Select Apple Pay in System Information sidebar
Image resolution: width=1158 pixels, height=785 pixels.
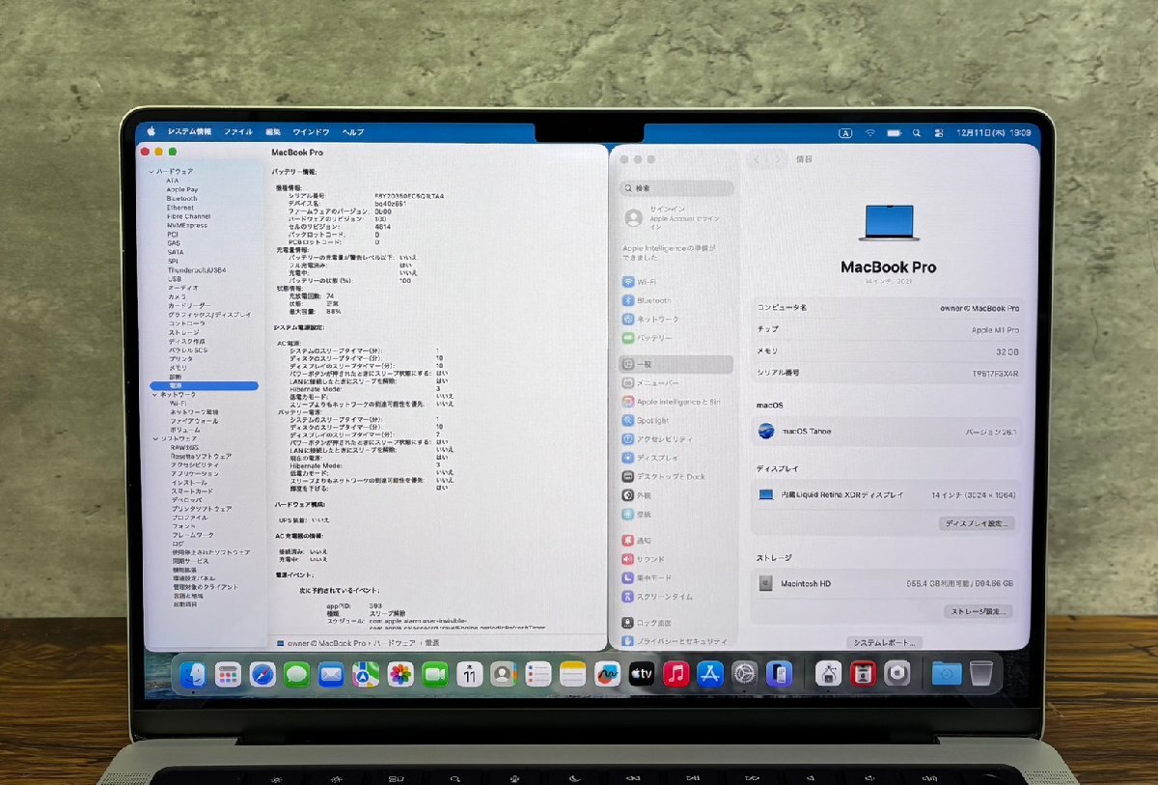(x=181, y=189)
